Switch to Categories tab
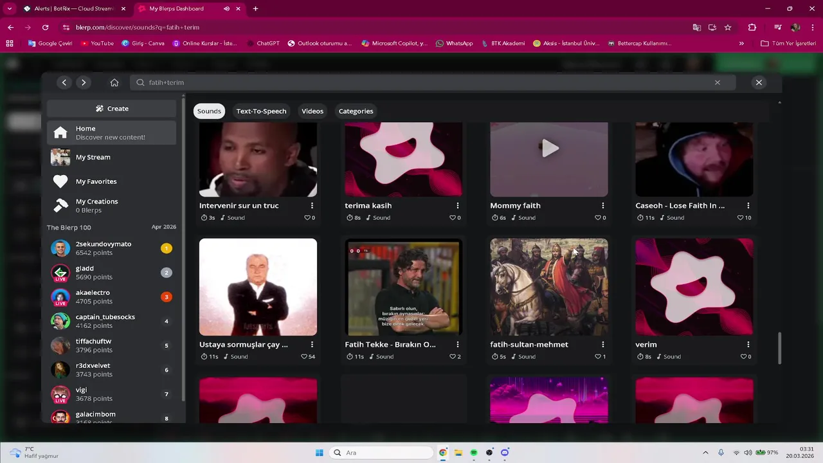The width and height of the screenshot is (823, 463). click(x=356, y=111)
